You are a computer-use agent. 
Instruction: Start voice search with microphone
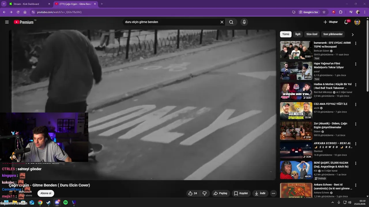click(244, 22)
